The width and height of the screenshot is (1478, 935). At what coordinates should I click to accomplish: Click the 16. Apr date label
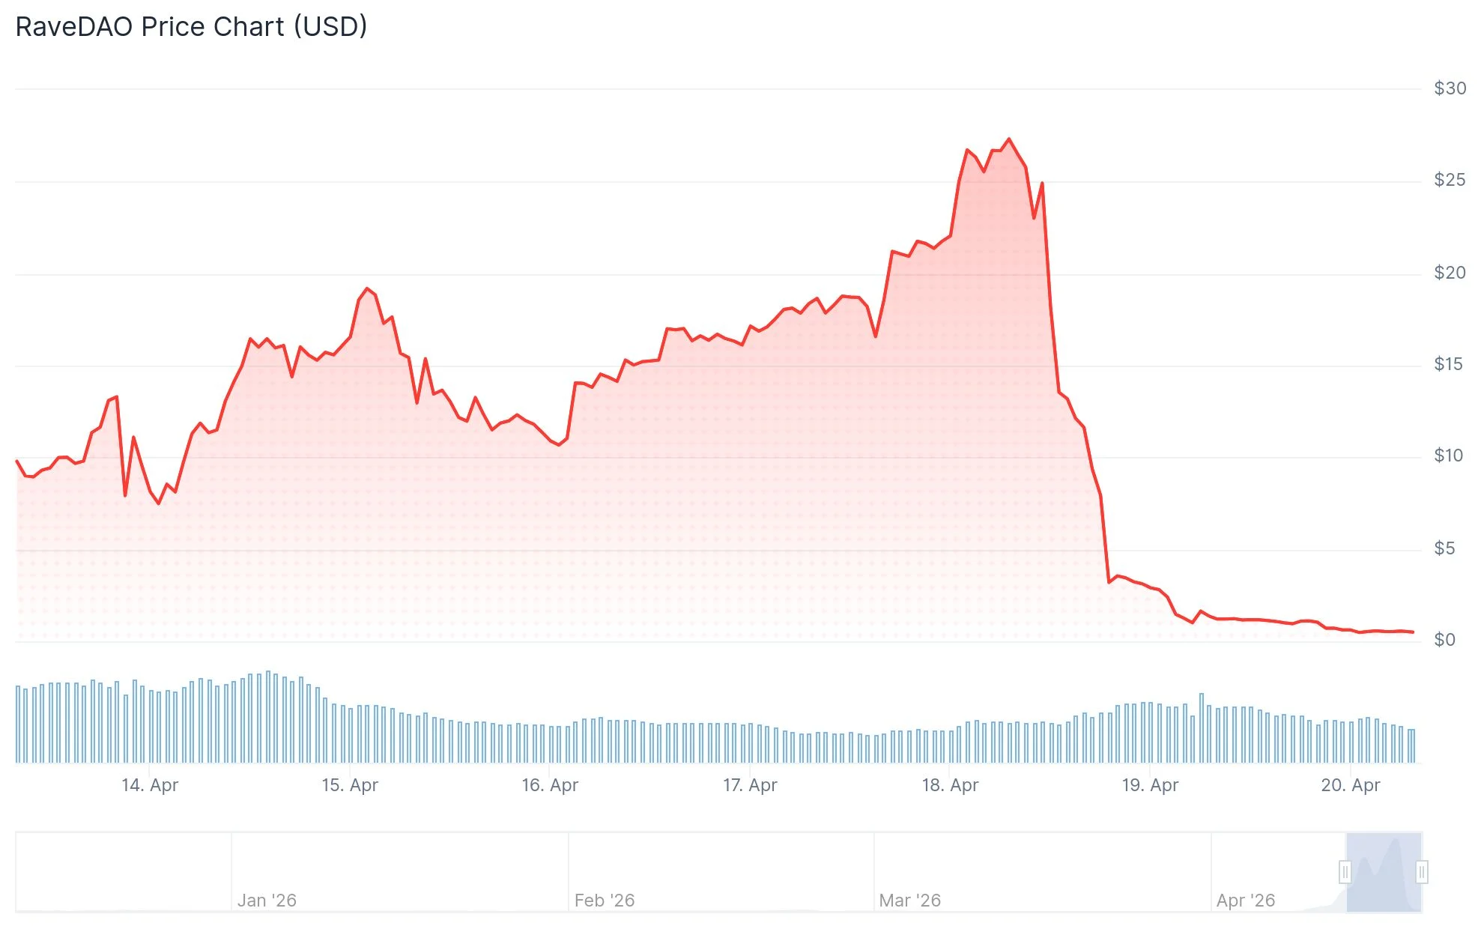click(x=550, y=785)
